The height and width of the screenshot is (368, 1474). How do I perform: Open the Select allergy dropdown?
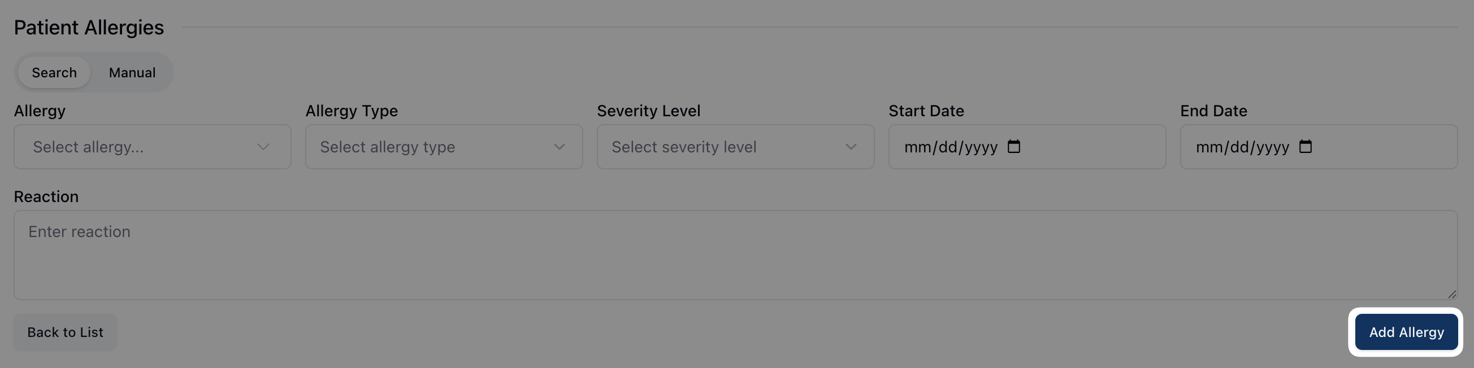[x=152, y=147]
